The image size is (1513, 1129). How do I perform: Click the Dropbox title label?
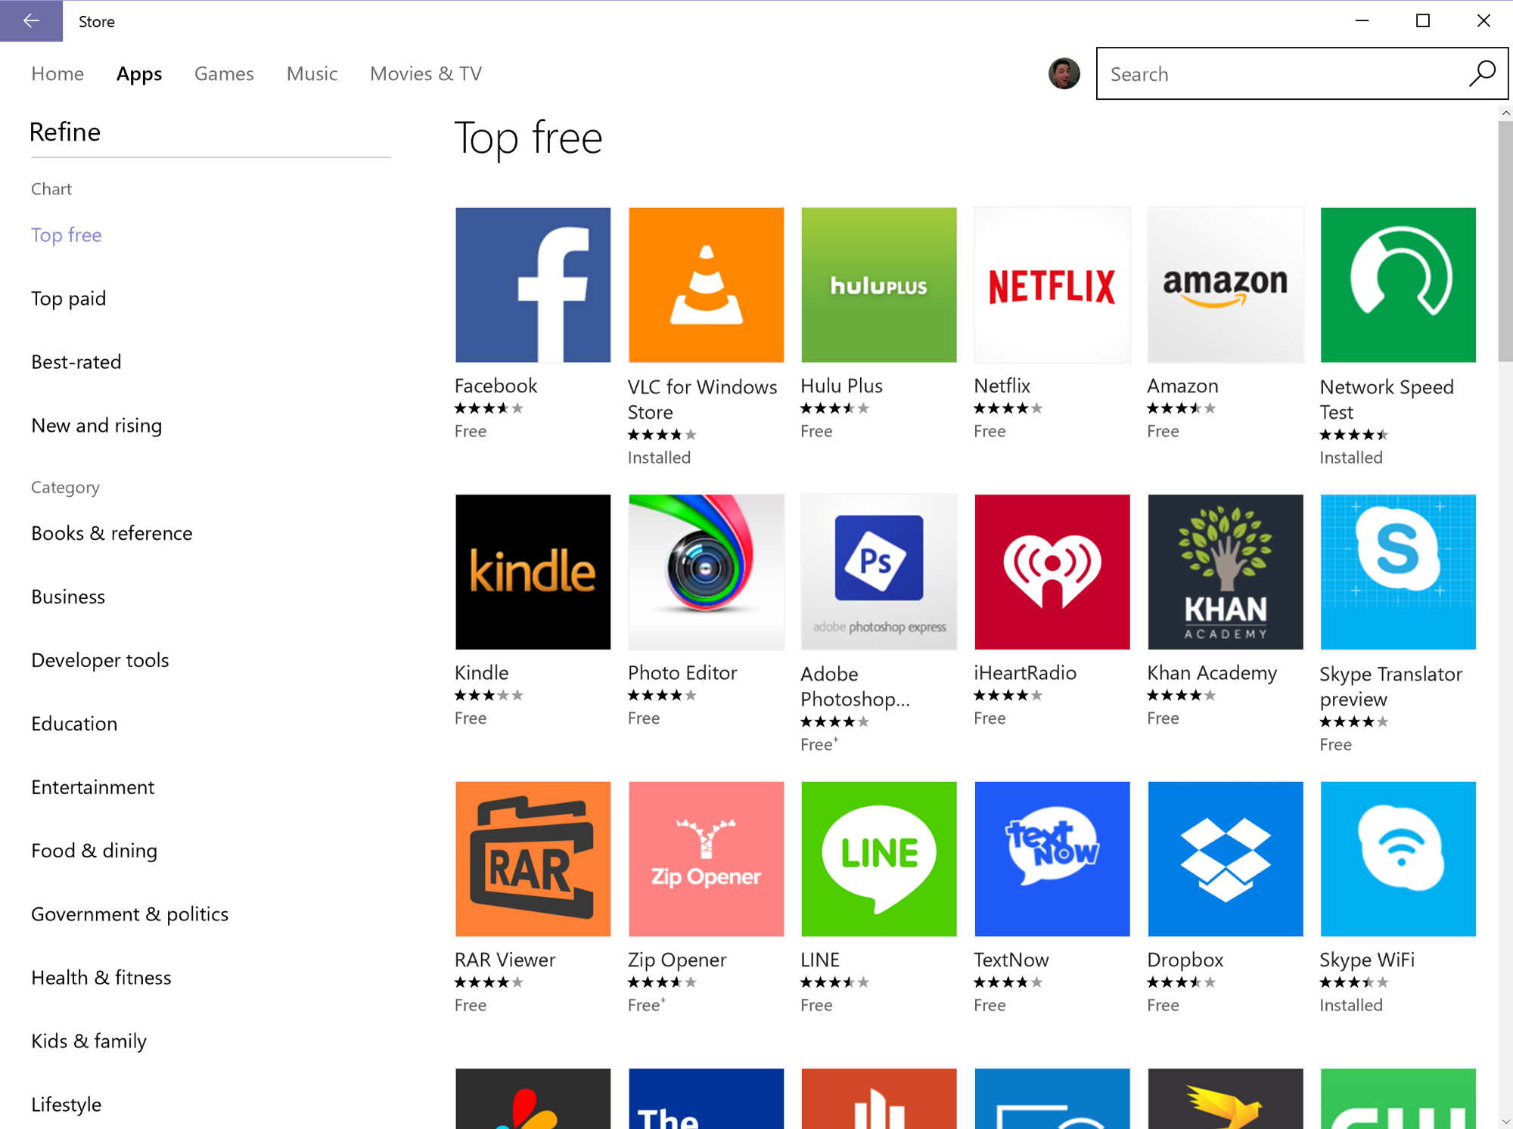(1185, 960)
